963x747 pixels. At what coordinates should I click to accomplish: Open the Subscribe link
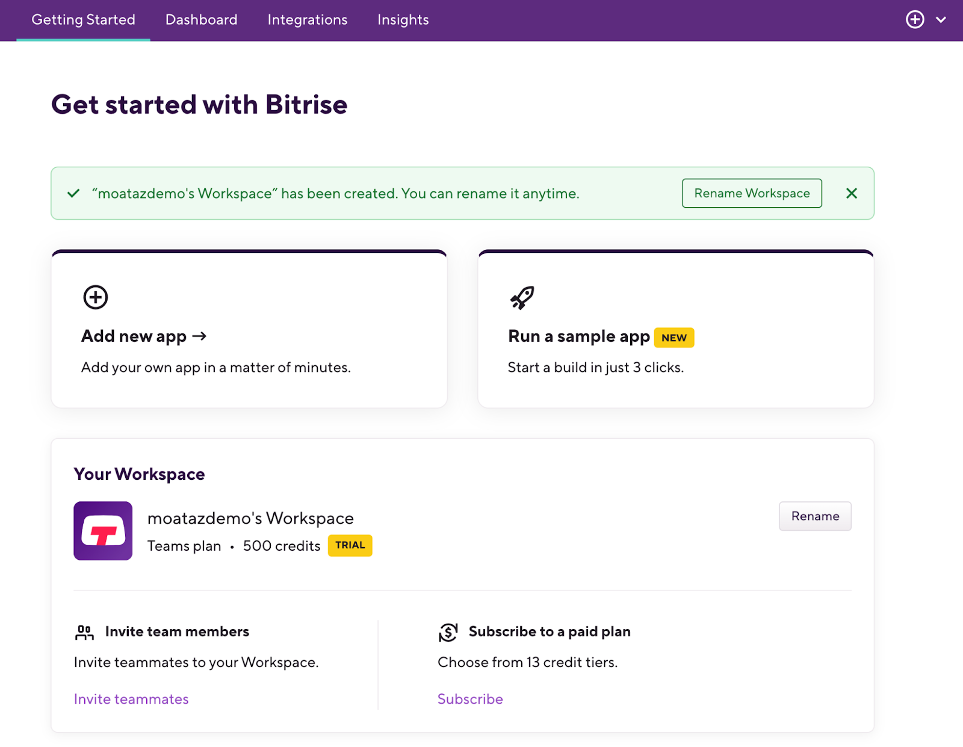470,699
